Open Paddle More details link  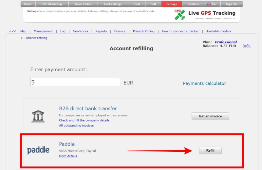pyautogui.click(x=68, y=156)
